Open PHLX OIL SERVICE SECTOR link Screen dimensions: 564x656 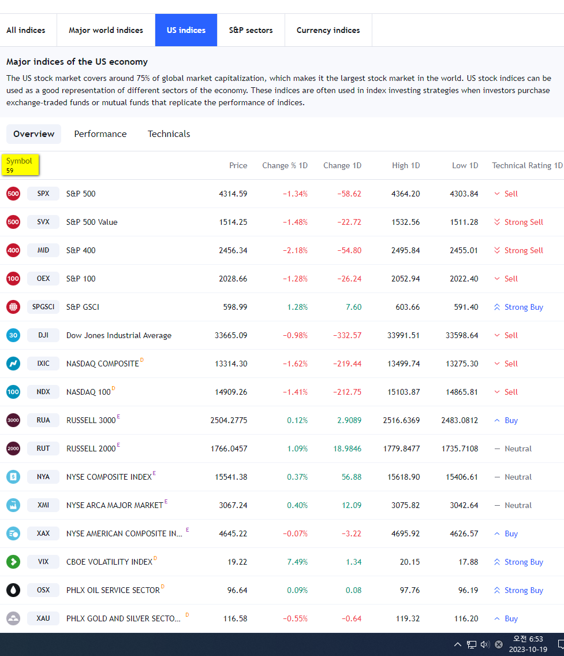113,590
